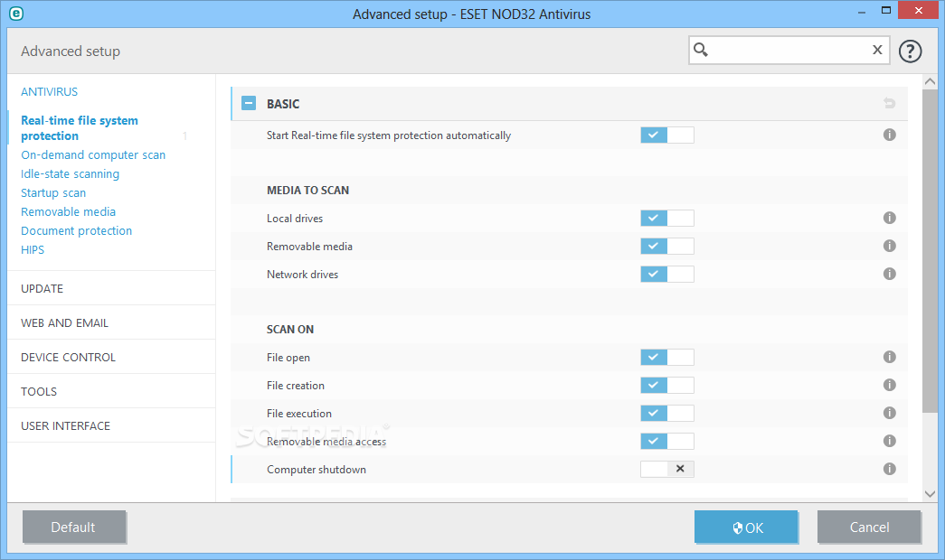Show info icon for File open

point(890,357)
